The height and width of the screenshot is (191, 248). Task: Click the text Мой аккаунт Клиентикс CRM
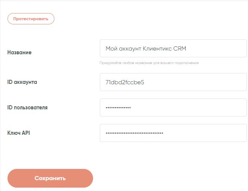146,49
